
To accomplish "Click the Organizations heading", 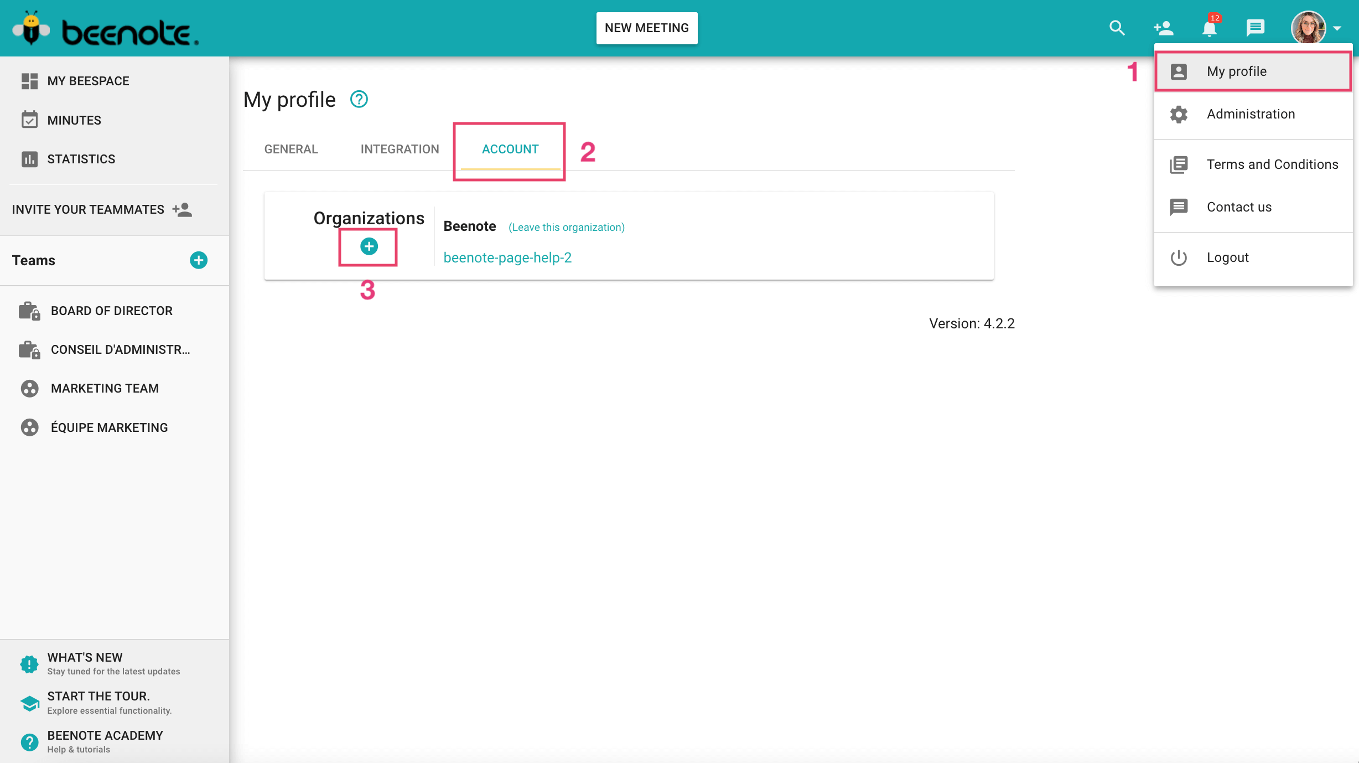I will (369, 218).
